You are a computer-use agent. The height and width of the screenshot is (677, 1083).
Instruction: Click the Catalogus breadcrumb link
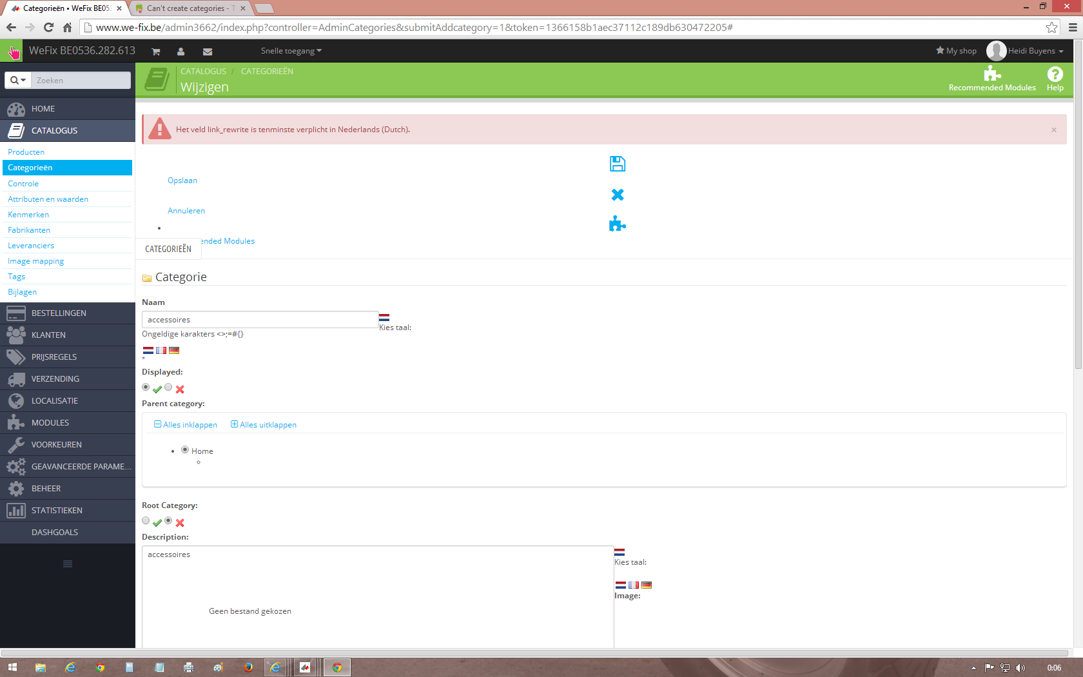point(203,71)
